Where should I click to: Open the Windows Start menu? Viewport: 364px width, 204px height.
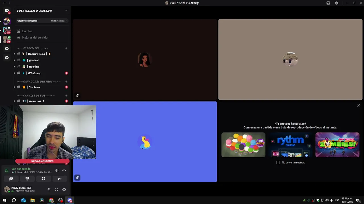(x=5, y=200)
